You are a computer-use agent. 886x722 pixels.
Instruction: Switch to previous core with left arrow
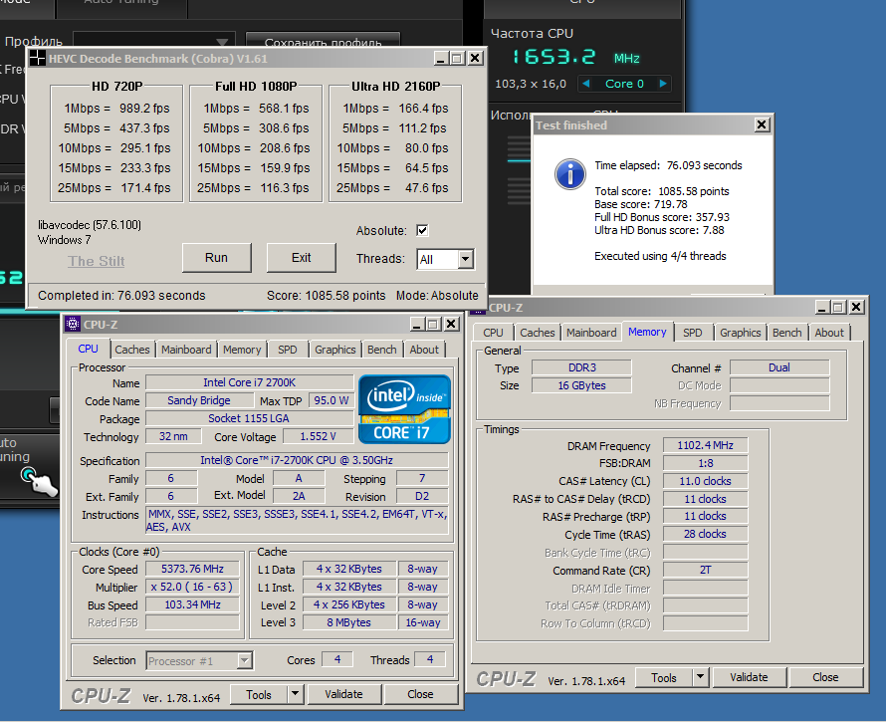tap(586, 84)
